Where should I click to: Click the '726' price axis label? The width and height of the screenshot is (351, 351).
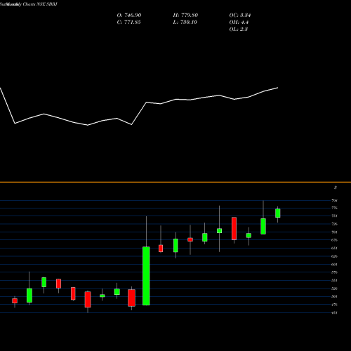[x=334, y=224]
